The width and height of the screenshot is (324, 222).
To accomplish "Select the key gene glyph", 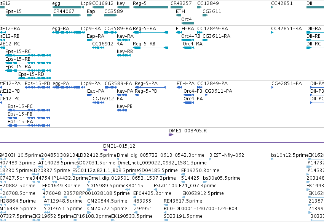I will pos(123,7).
